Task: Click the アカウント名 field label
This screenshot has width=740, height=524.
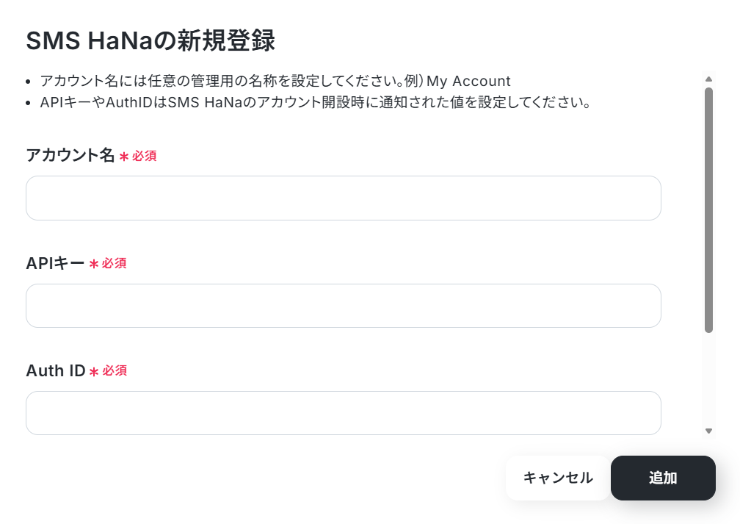Action: click(x=70, y=155)
